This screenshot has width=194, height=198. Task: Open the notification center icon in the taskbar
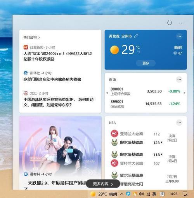pyautogui.click(x=185, y=194)
